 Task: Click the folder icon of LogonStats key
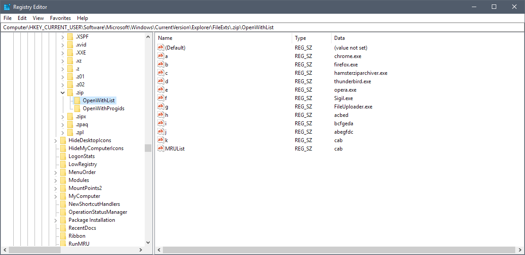pos(63,156)
